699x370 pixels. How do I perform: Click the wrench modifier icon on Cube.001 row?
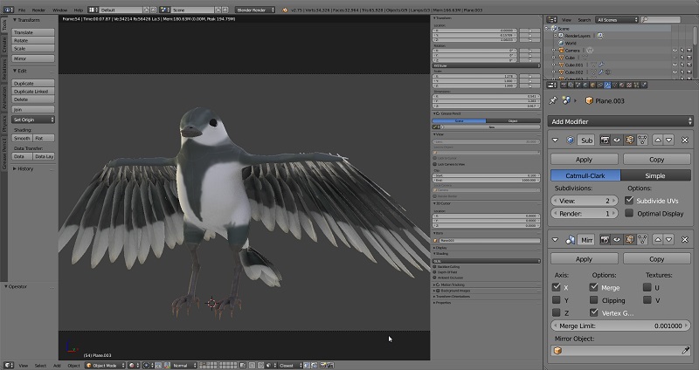pyautogui.click(x=601, y=65)
